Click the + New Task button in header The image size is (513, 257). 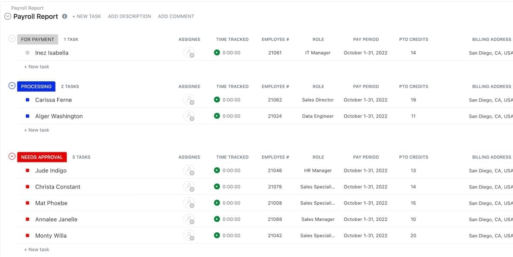pos(86,17)
